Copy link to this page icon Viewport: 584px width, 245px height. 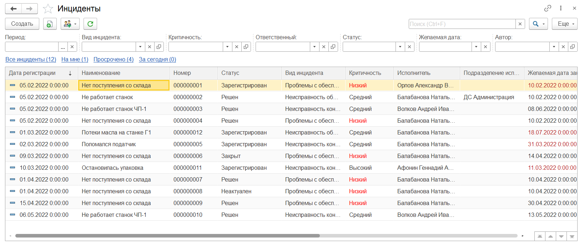[548, 8]
